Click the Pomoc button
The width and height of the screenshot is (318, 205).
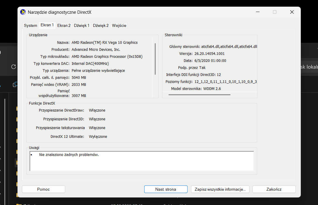43,189
